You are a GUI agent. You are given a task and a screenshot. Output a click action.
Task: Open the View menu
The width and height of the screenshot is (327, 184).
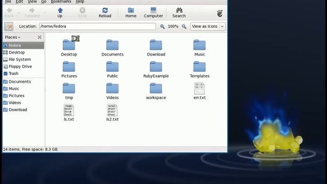pyautogui.click(x=32, y=2)
